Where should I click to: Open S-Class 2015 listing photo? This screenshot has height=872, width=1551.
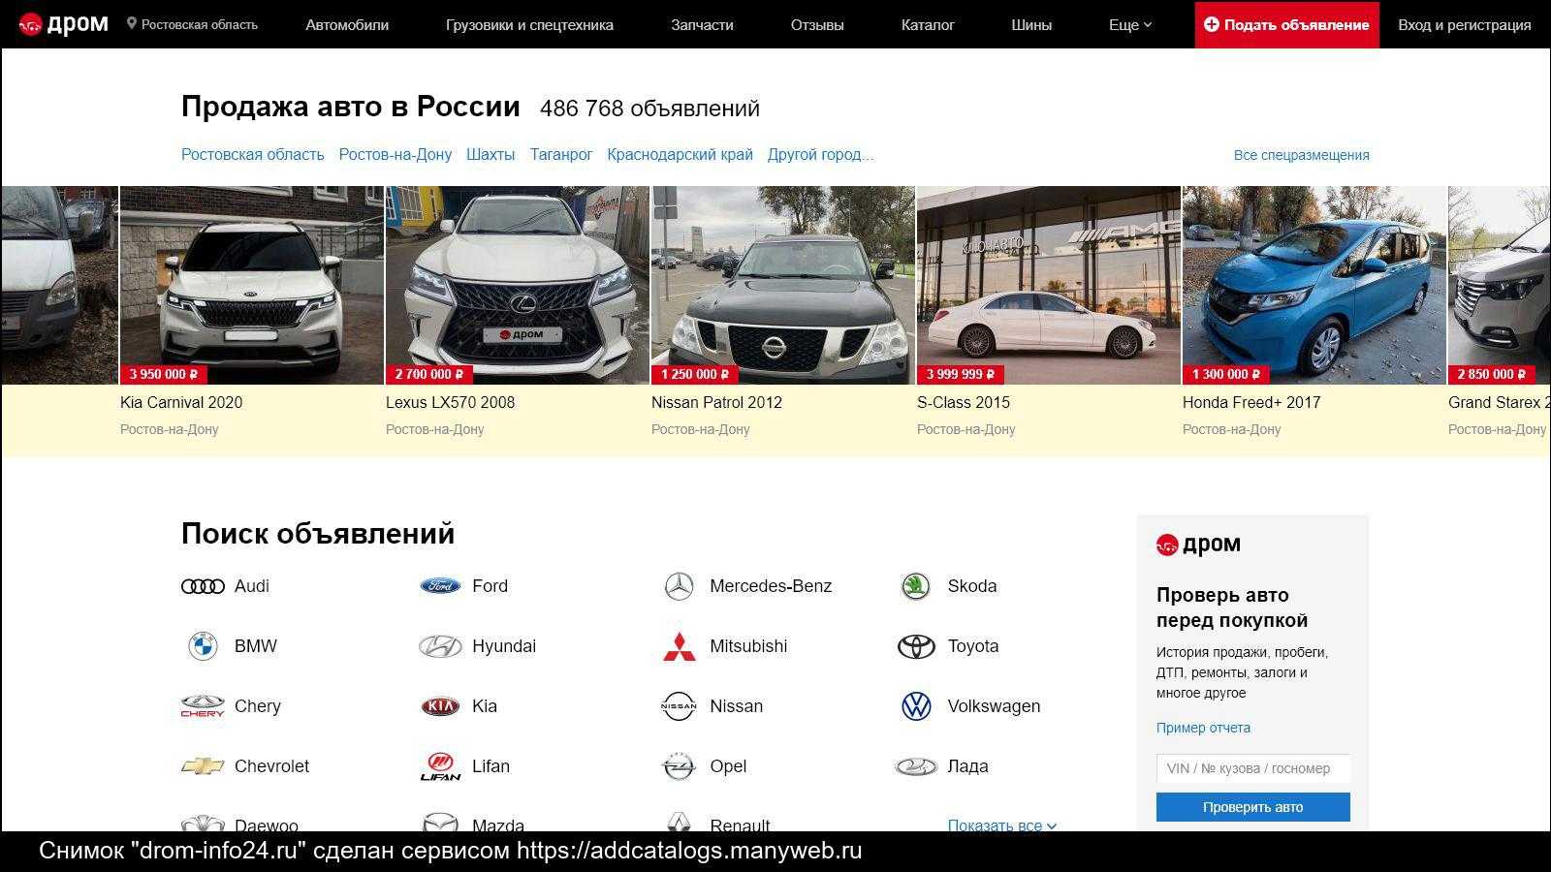(1049, 286)
